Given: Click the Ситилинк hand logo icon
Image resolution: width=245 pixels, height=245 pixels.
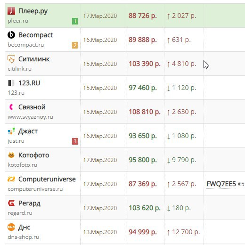Looking at the screenshot, I should tap(11, 59).
